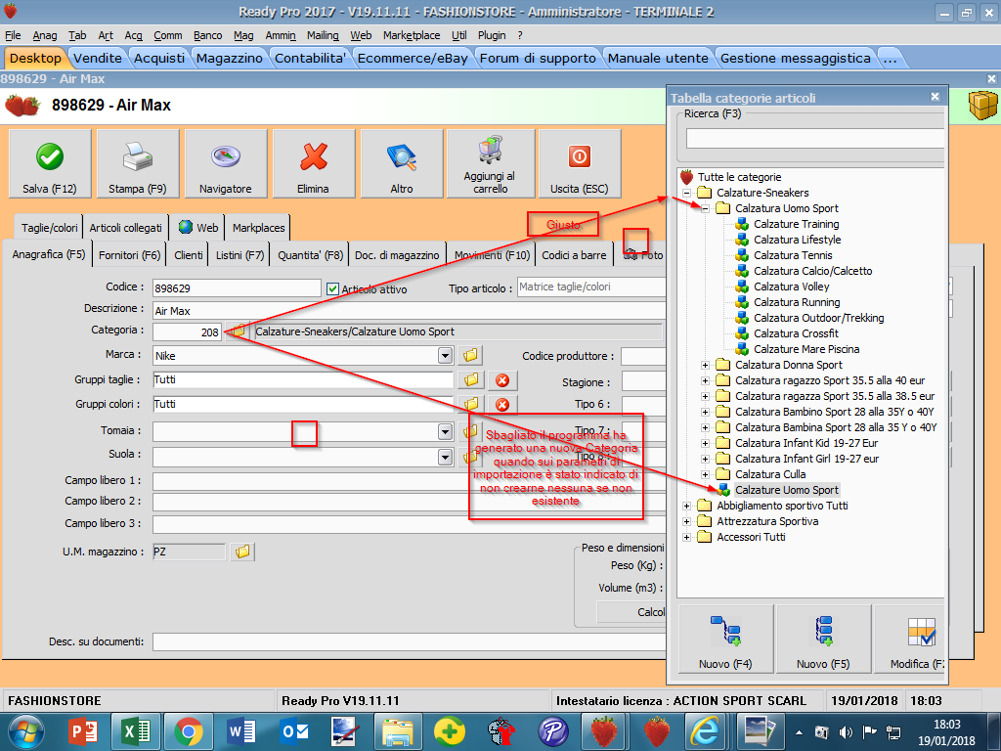Select Tutte le categorie root item

(x=739, y=177)
